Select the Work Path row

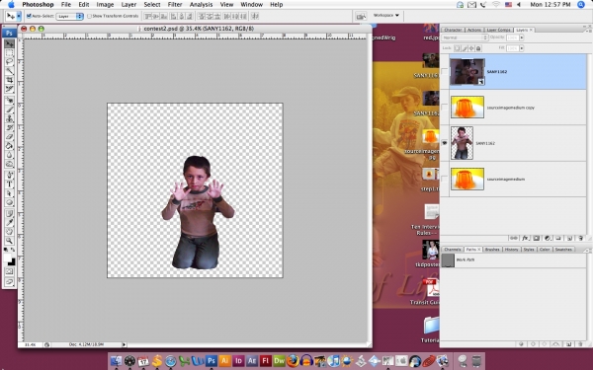[x=513, y=260]
